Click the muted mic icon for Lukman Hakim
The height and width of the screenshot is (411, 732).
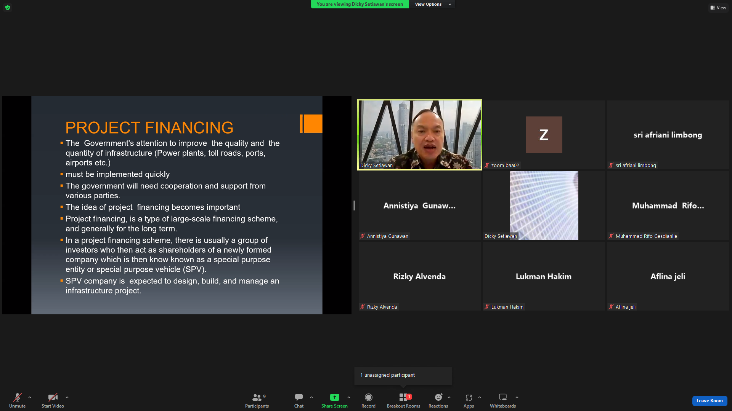(x=487, y=307)
